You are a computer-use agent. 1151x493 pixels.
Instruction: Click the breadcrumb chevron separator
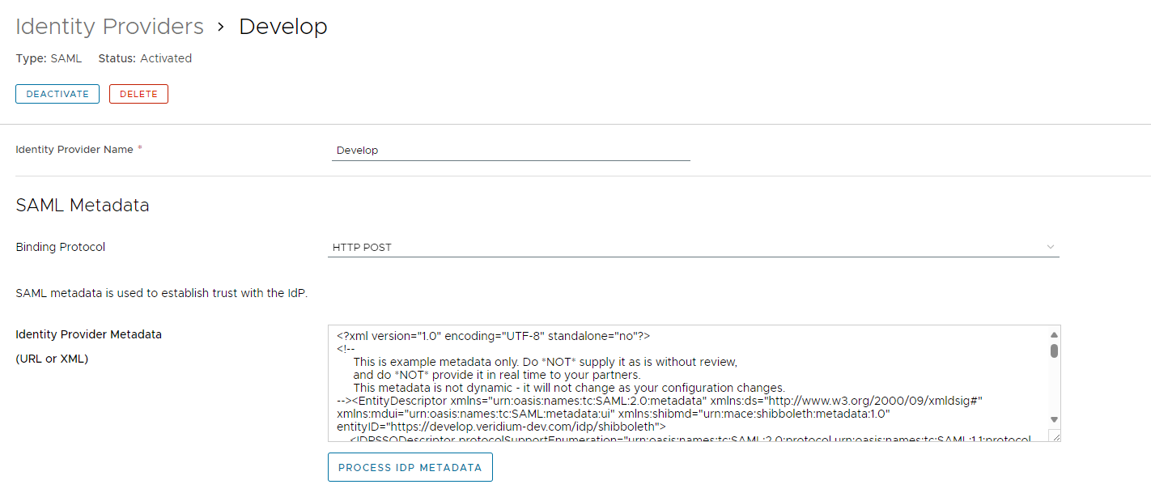coord(220,27)
